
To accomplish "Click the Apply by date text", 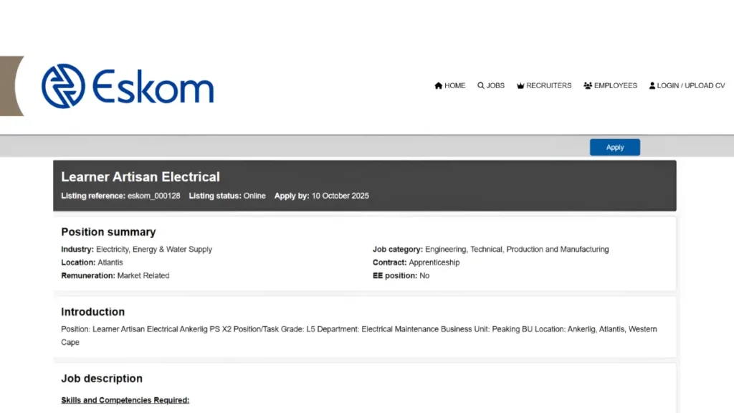I will pyautogui.click(x=340, y=196).
